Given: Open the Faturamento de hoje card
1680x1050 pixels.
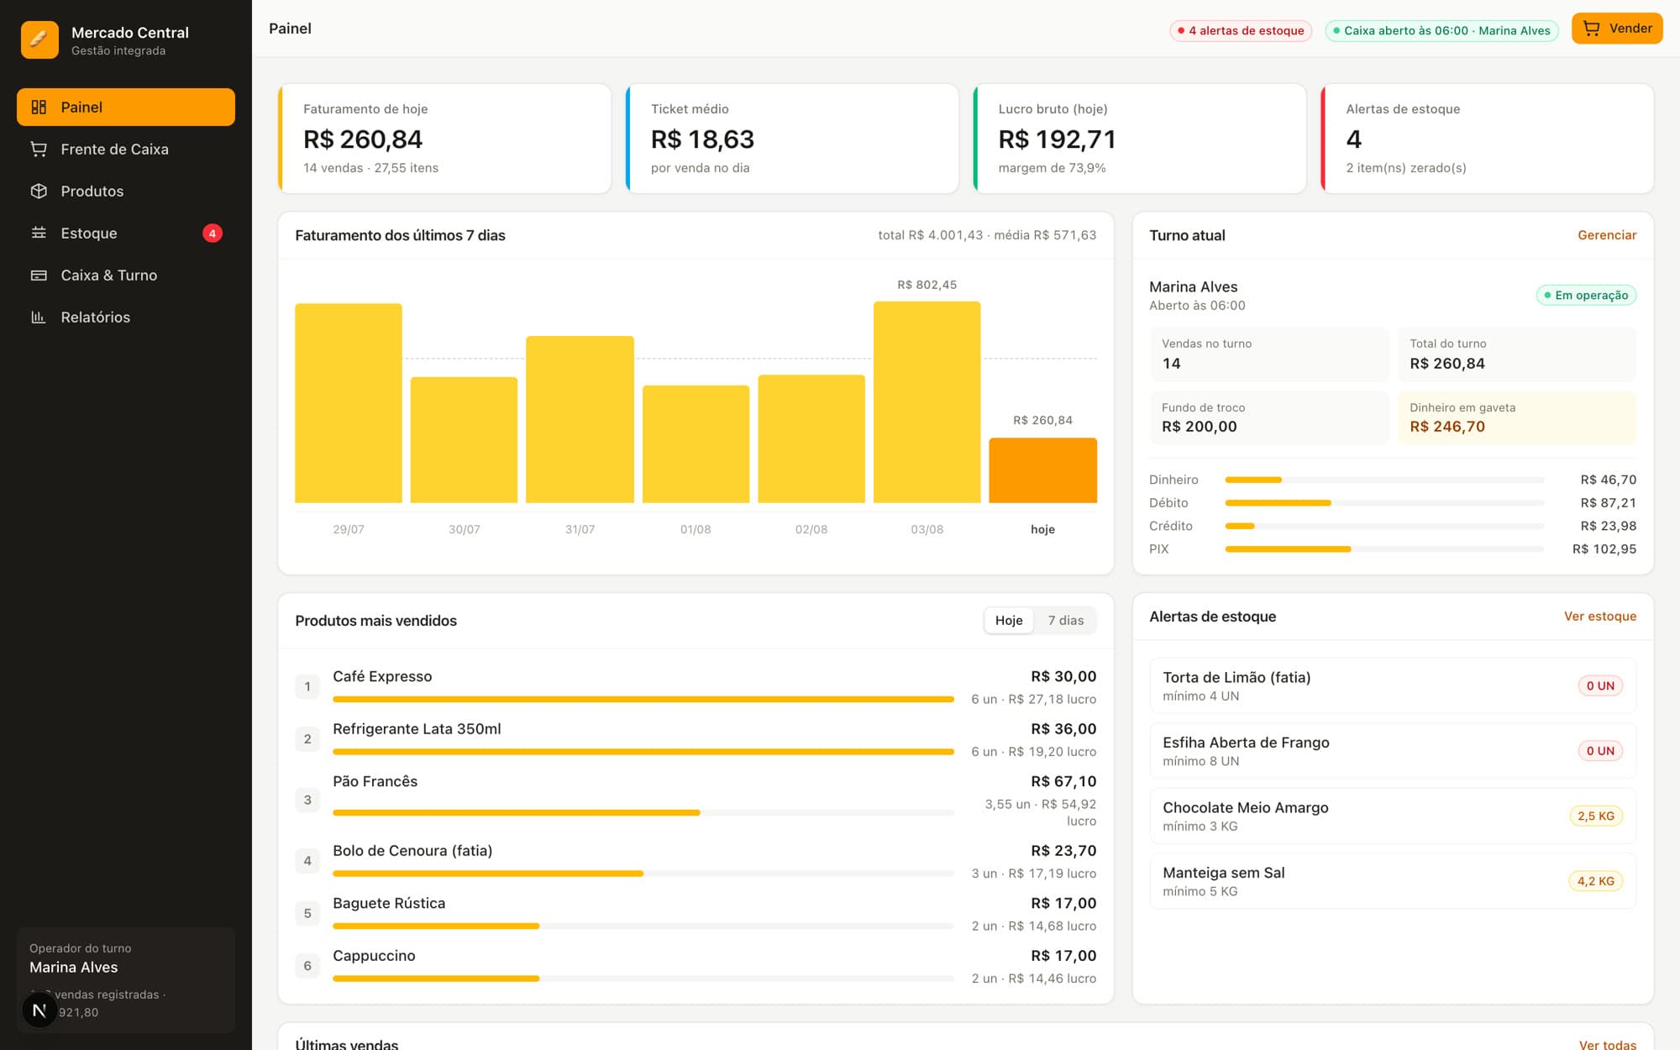Looking at the screenshot, I should click(444, 139).
